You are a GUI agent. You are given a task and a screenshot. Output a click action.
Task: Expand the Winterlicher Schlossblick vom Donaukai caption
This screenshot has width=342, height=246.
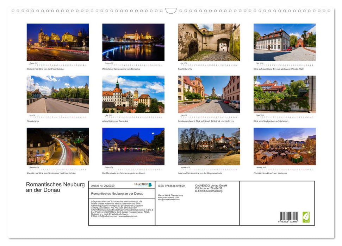click(122, 69)
